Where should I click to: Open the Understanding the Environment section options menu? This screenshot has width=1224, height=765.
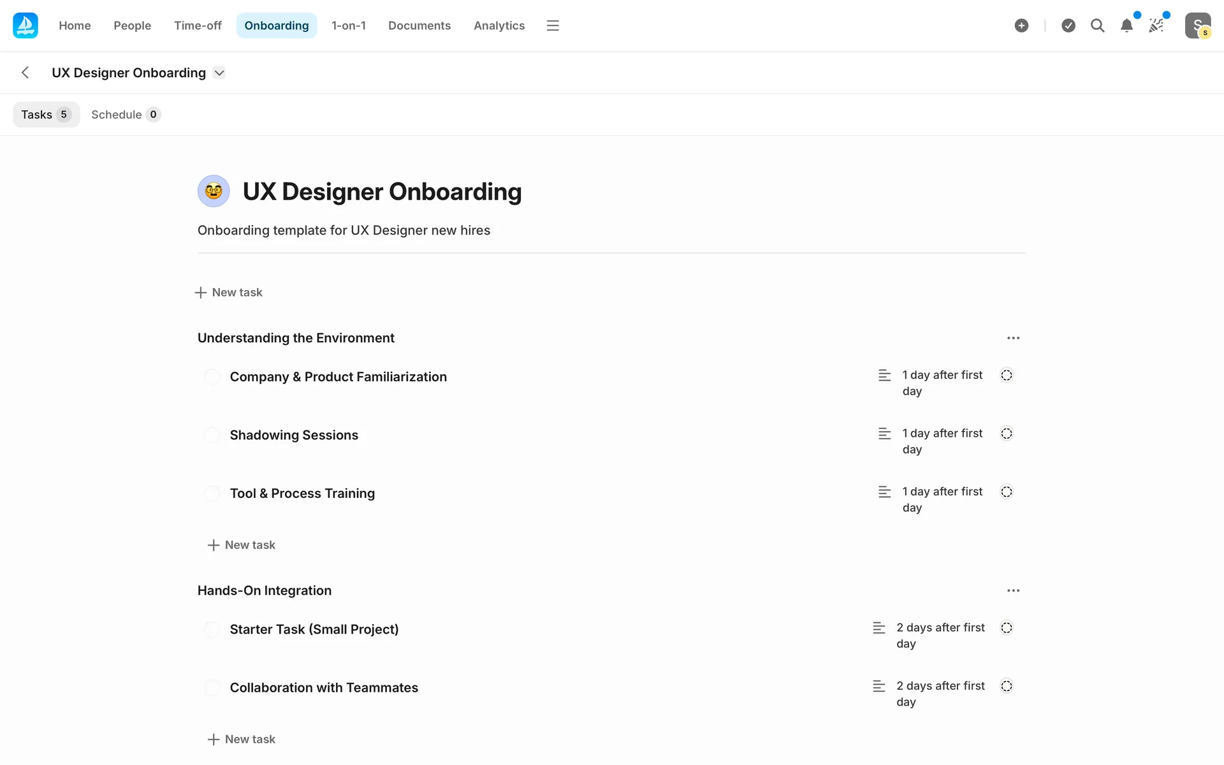pyautogui.click(x=1013, y=338)
